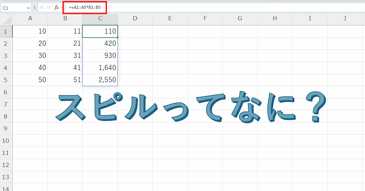
Task: Expand the dropdown chevron beside fx
Action: pyautogui.click(x=61, y=8)
